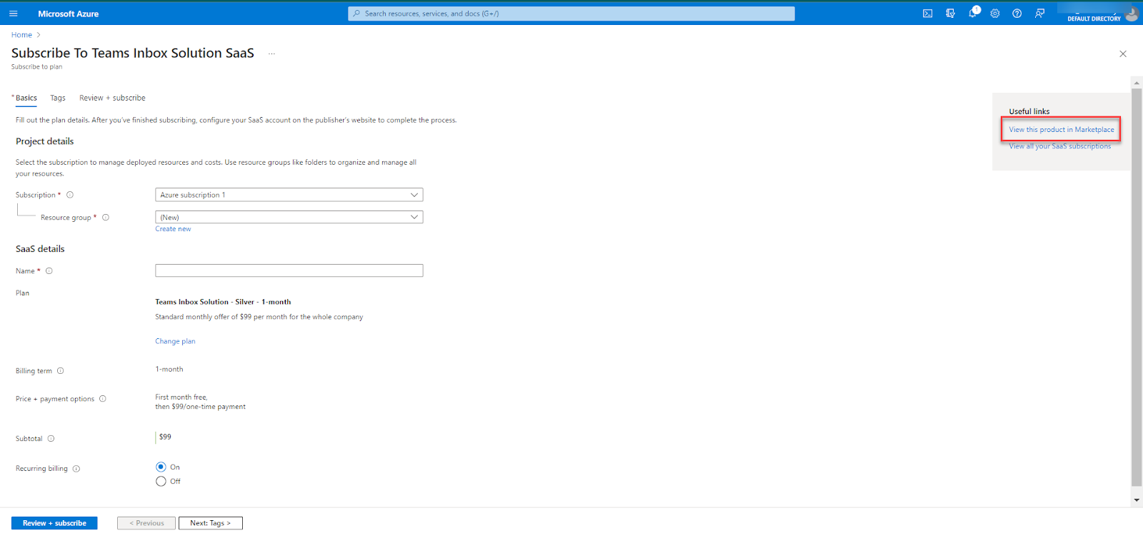1143x538 pixels.
Task: Click the search magnifier icon
Action: pyautogui.click(x=356, y=14)
